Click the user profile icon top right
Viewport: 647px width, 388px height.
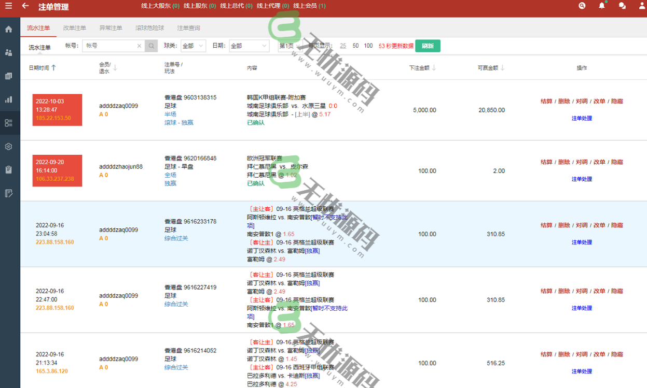point(641,6)
